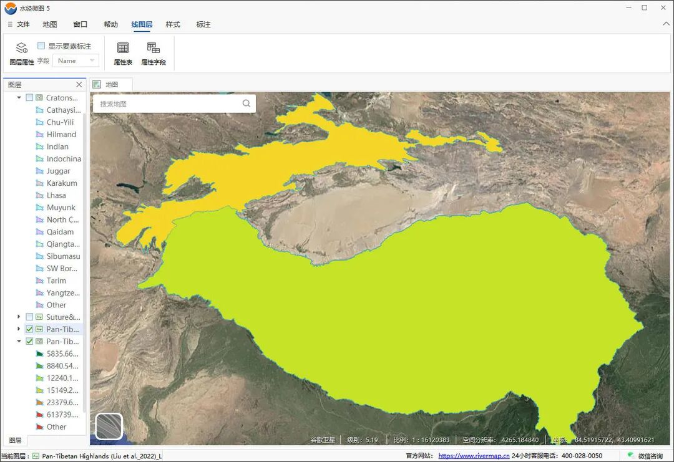Click the Yangtze... layer polygon icon
Viewport: 674px width, 462px height.
(39, 293)
